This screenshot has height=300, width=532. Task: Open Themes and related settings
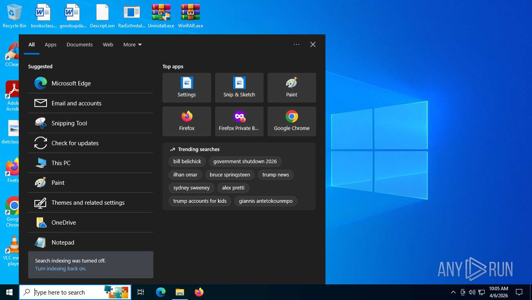pyautogui.click(x=90, y=202)
